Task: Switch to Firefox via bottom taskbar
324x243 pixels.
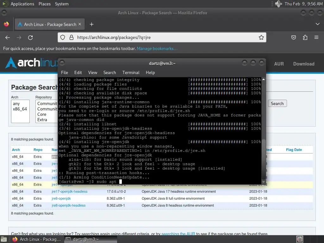Action: point(37,239)
